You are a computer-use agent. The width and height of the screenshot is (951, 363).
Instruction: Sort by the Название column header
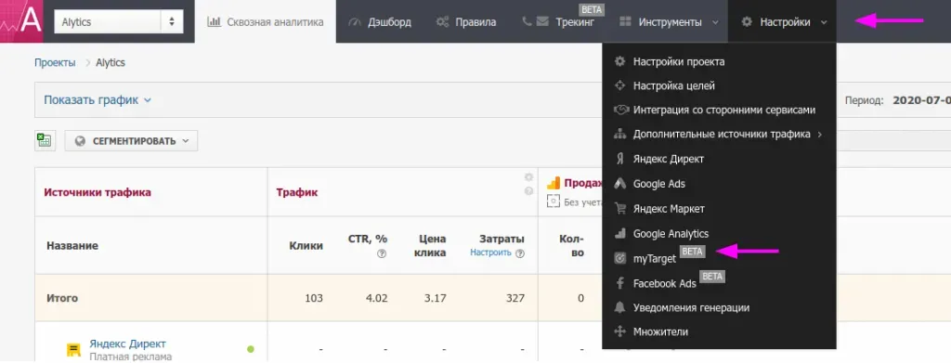click(x=72, y=246)
